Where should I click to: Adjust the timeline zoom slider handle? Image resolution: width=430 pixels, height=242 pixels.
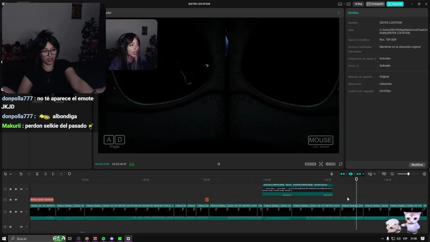click(x=408, y=174)
